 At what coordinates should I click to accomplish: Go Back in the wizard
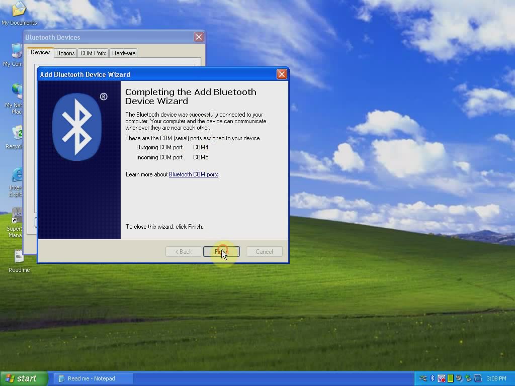click(183, 251)
